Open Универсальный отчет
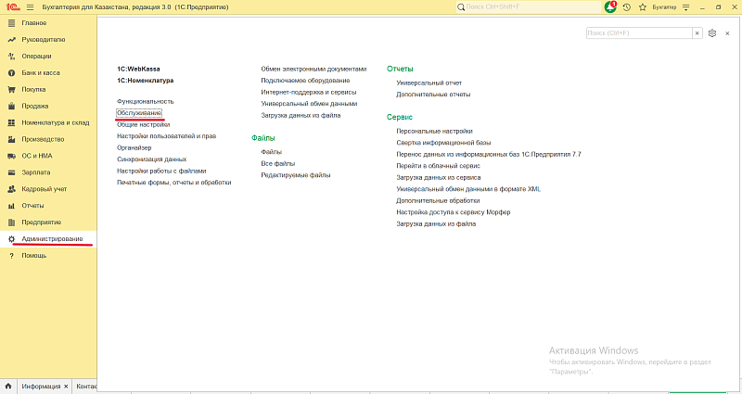 [x=429, y=83]
